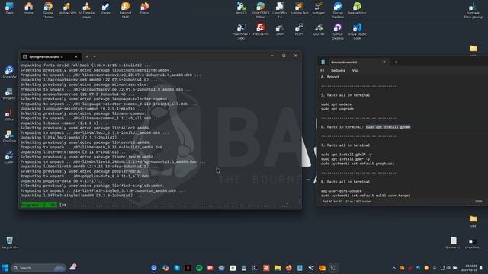Add a new Notepad tab

click(396, 62)
